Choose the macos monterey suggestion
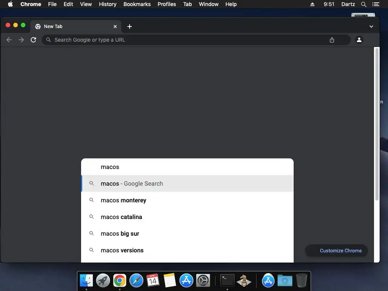Viewport: 388px width, 291px height. click(187, 200)
